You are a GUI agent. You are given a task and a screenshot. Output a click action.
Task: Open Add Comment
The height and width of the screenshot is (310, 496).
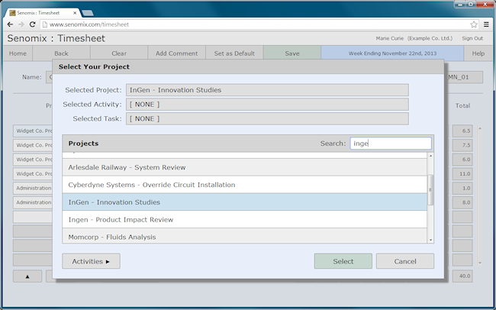(176, 53)
